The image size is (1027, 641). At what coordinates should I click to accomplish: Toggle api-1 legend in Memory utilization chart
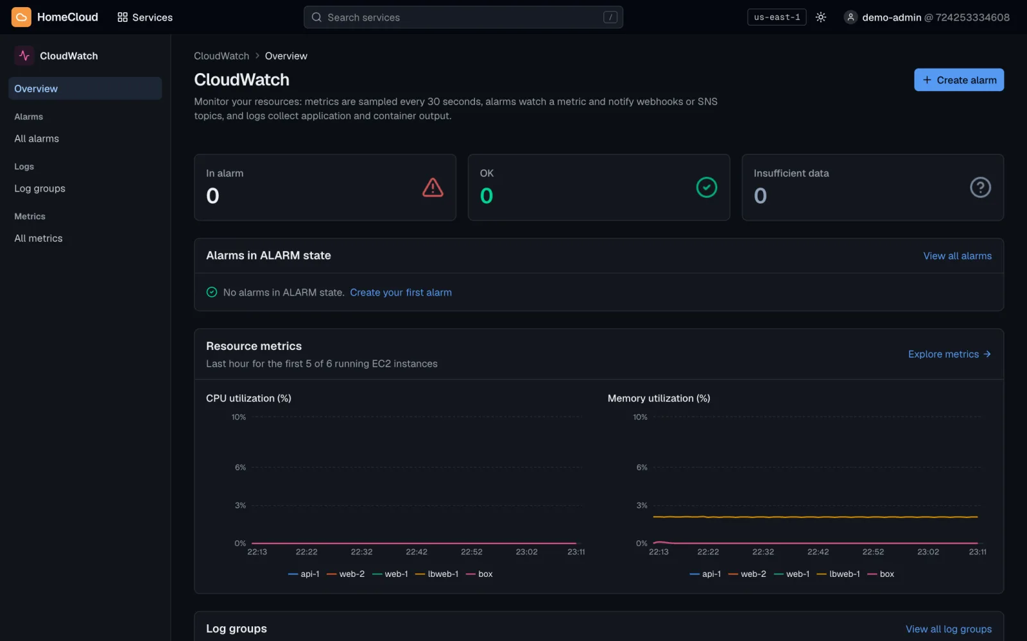tap(705, 574)
